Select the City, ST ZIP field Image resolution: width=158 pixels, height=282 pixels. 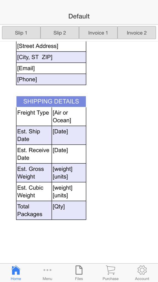coord(51,57)
